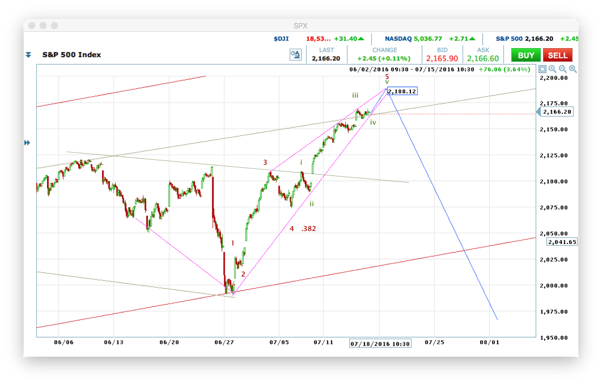Click the zoom-out magnifier icon

(562, 69)
